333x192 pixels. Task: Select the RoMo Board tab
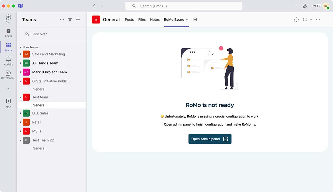(174, 19)
